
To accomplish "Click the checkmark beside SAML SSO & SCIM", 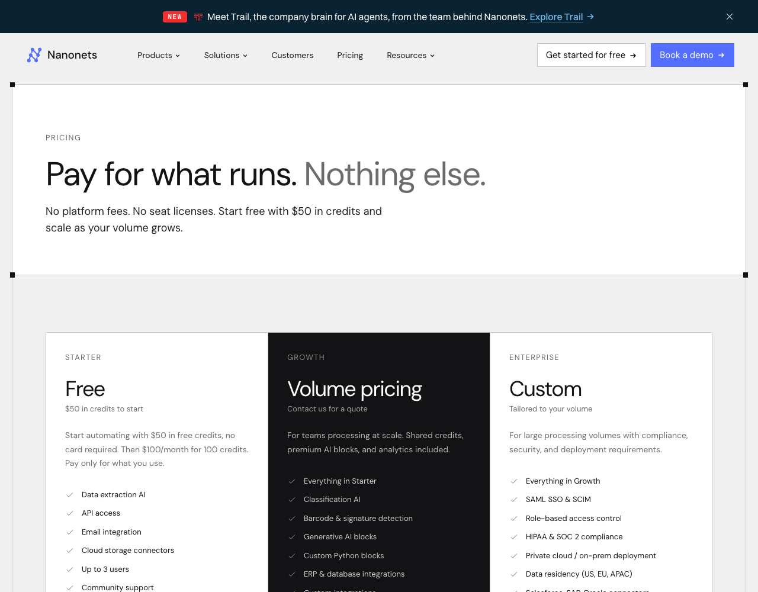I will [514, 500].
